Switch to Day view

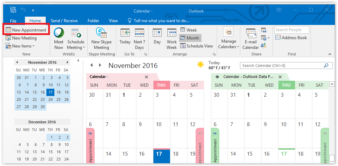(157, 36)
